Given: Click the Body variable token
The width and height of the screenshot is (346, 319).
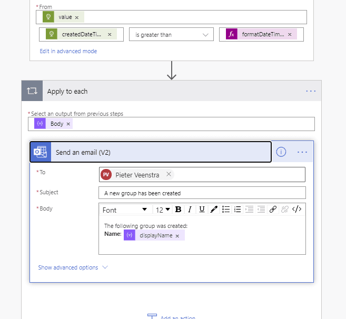Looking at the screenshot, I should click(53, 124).
